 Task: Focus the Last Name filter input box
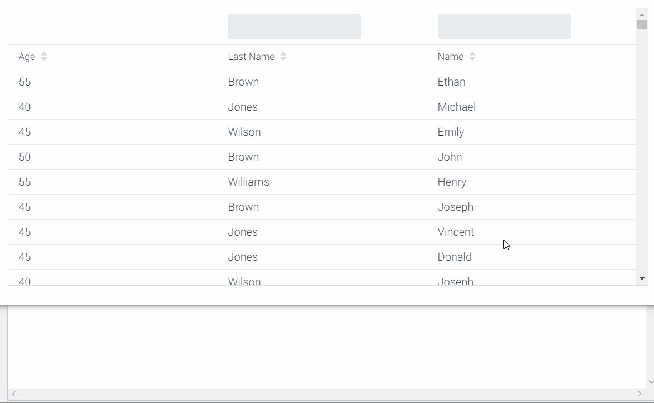[294, 26]
